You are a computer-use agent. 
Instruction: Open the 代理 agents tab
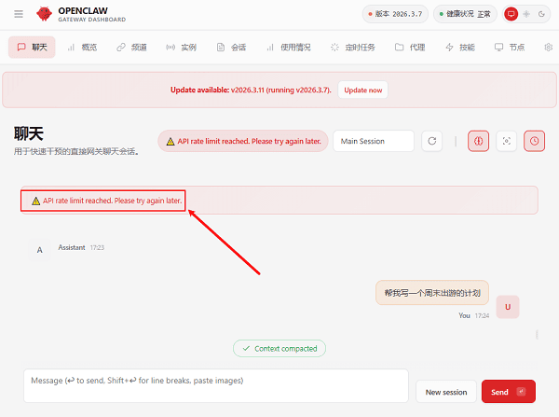(x=410, y=48)
